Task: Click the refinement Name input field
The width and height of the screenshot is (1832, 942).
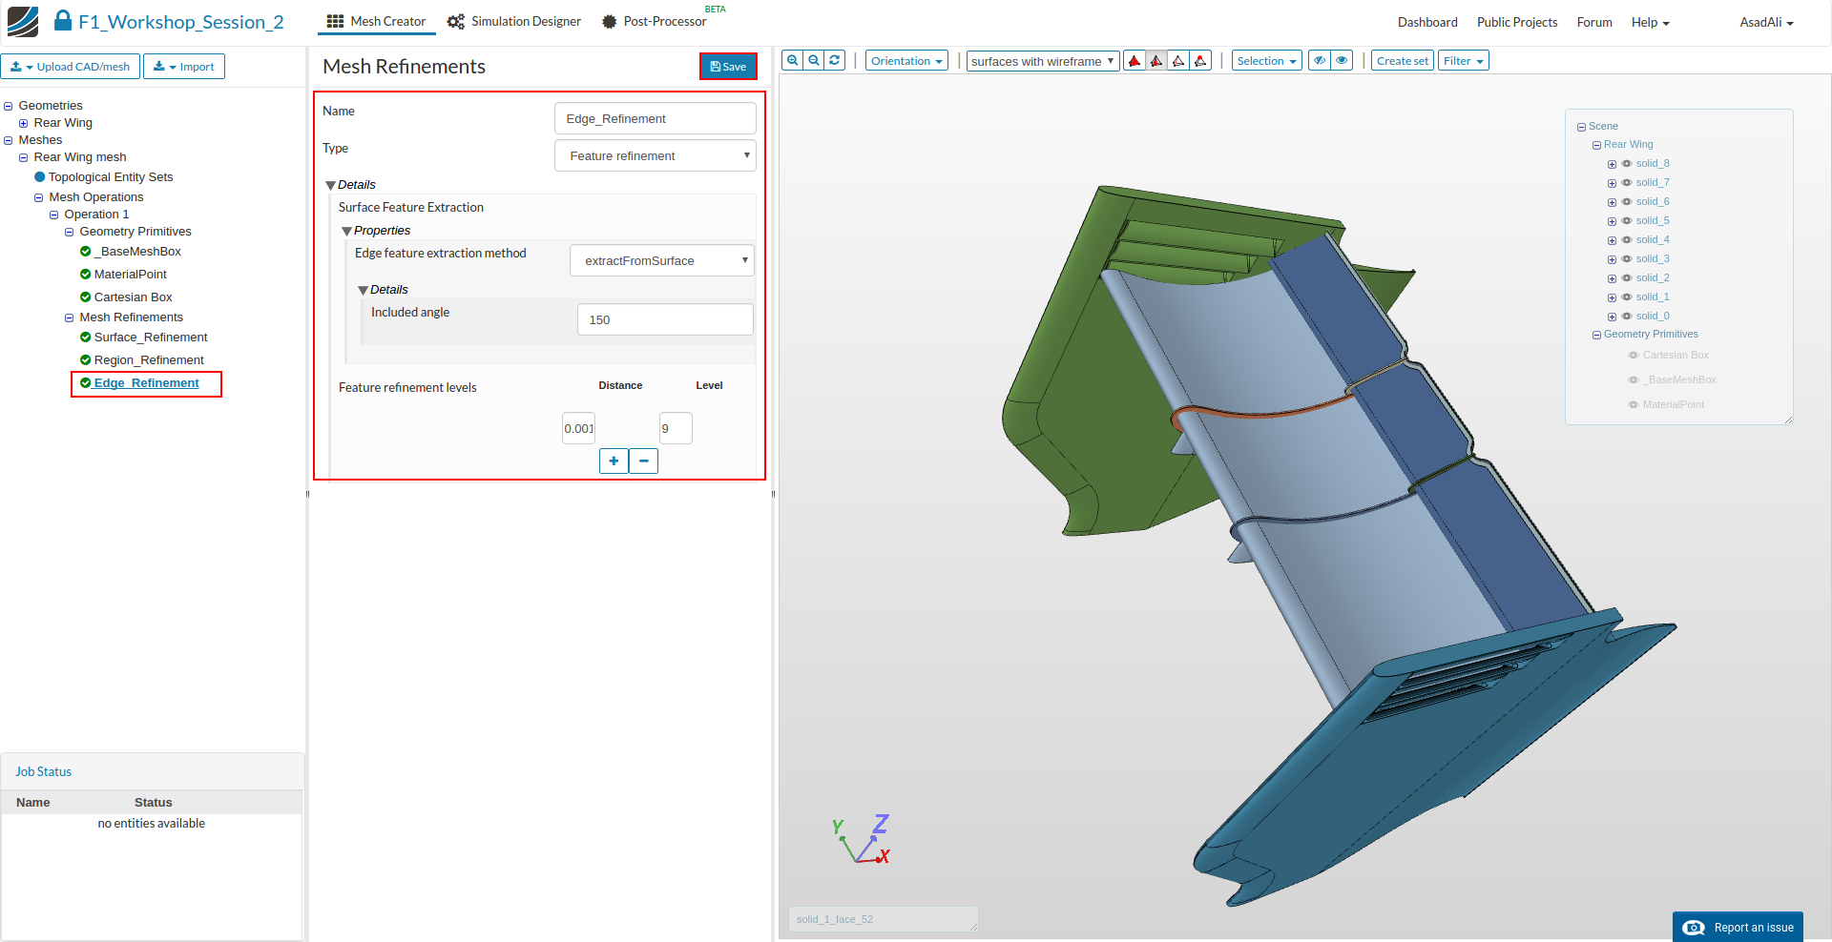Action: coord(656,118)
